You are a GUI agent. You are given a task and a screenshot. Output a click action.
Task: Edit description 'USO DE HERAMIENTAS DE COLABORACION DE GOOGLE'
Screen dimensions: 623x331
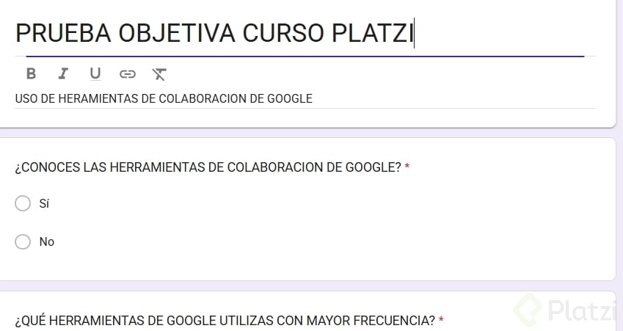[x=164, y=98]
